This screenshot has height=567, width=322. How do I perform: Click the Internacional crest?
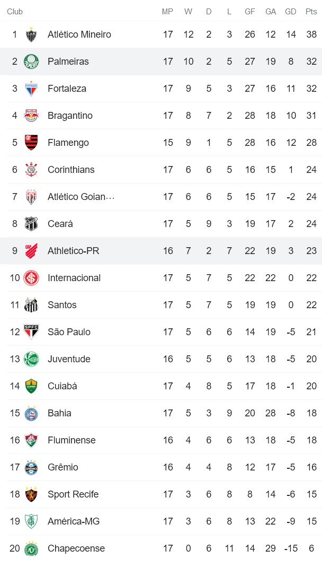(x=31, y=277)
